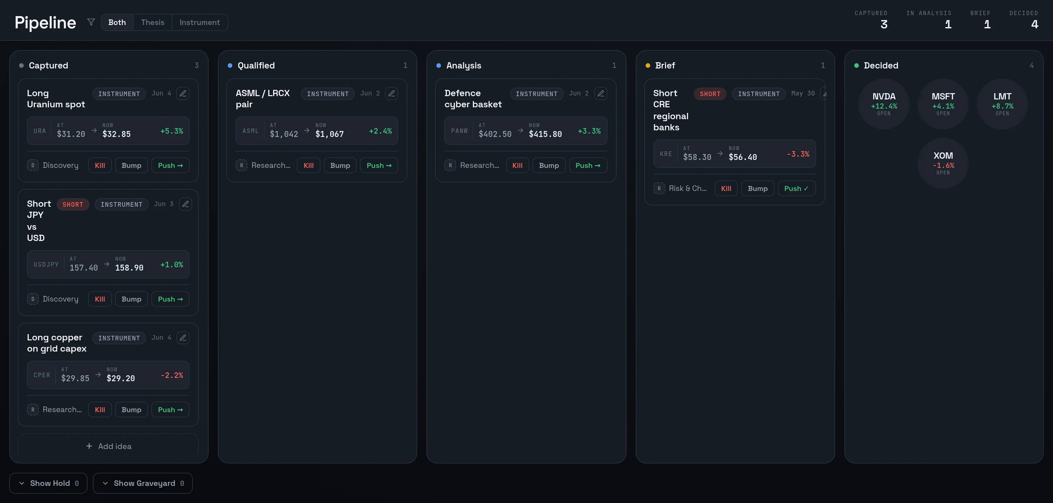Image resolution: width=1053 pixels, height=503 pixels.
Task: Push the Long copper on grid capex idea
Action: pyautogui.click(x=170, y=410)
